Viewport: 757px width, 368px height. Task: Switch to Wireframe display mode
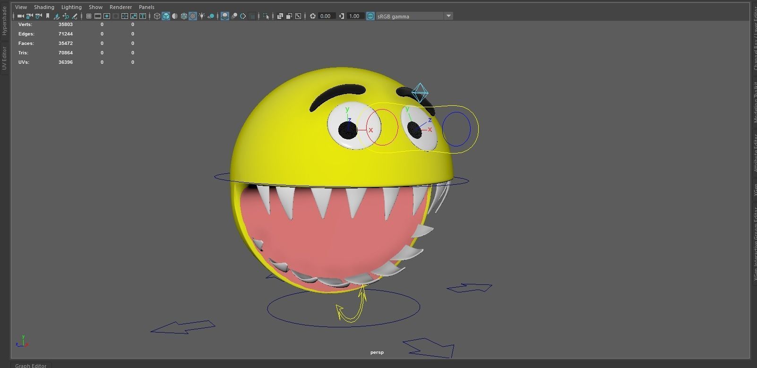tap(157, 16)
